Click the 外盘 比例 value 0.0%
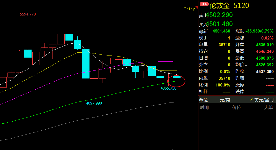276x150 pixels. 225,72
